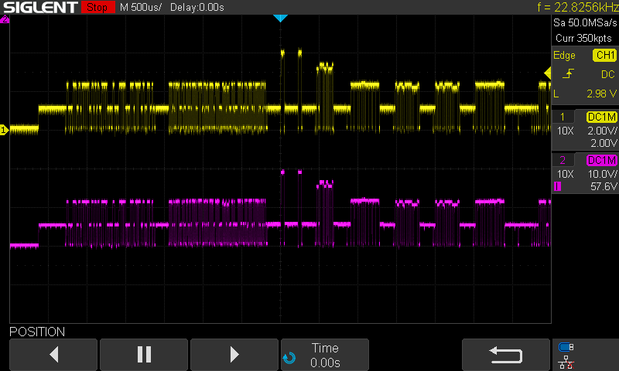Click the DC trigger coupling label
The image size is (619, 371).
click(608, 74)
